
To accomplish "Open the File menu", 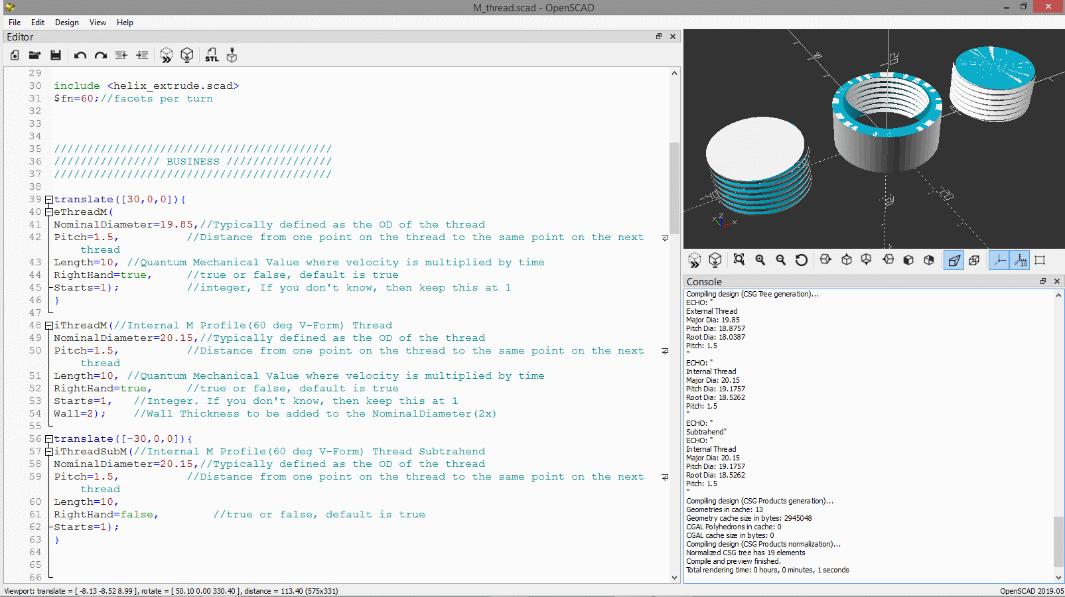I will [15, 23].
